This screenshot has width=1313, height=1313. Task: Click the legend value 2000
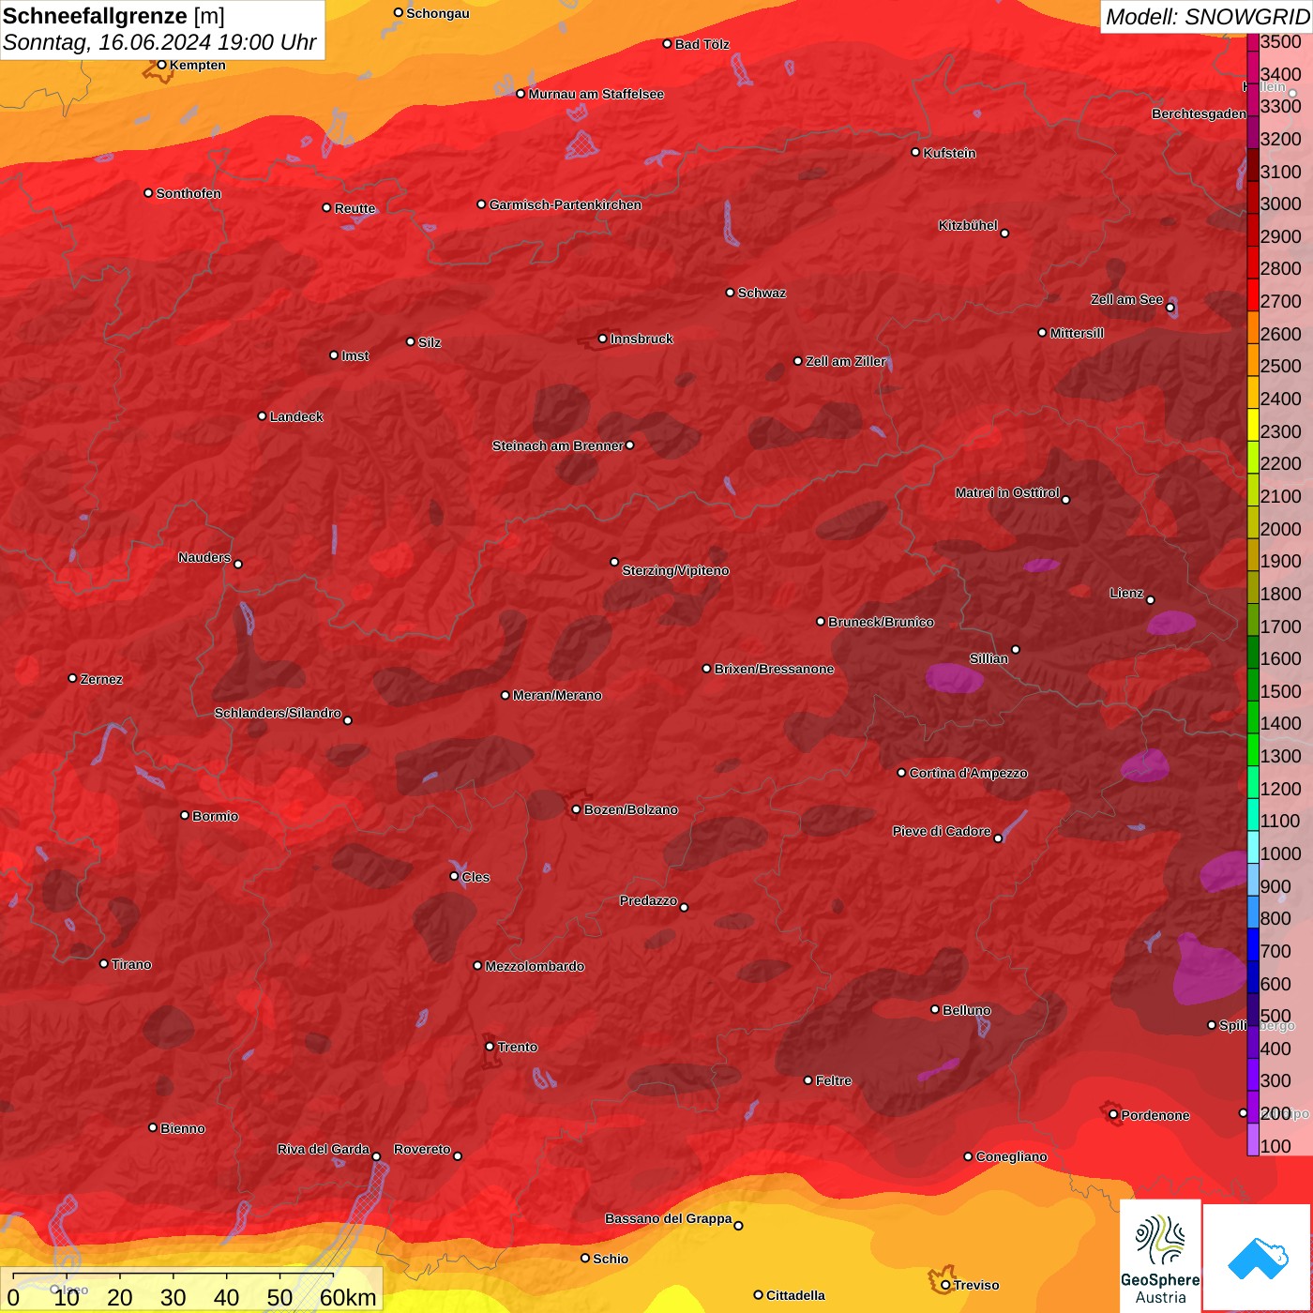click(x=1280, y=529)
